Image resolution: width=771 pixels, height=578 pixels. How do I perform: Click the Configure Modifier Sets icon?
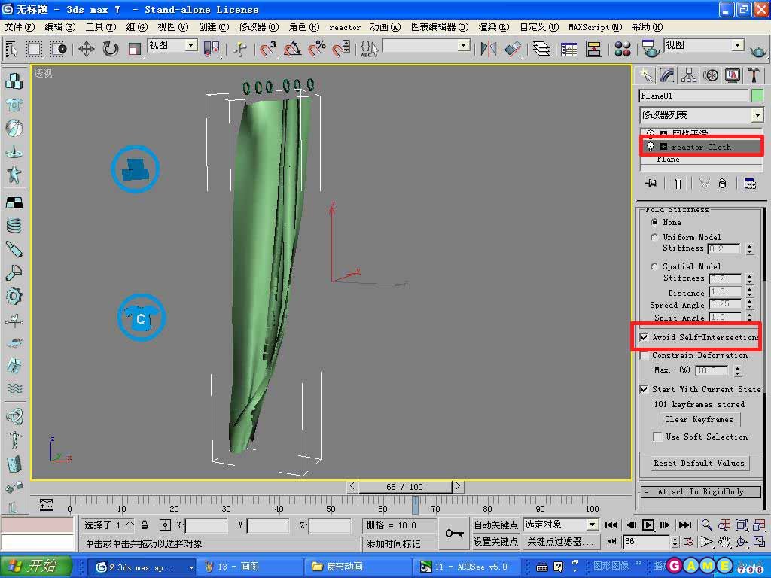click(x=750, y=184)
